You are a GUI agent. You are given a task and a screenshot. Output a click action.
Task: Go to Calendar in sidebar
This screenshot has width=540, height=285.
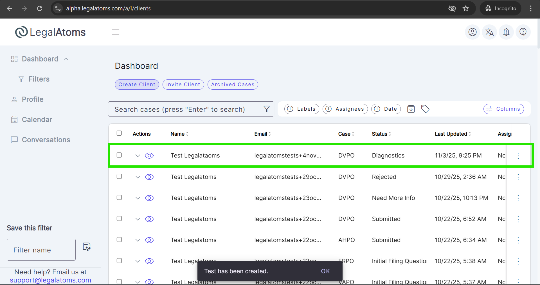(x=37, y=120)
